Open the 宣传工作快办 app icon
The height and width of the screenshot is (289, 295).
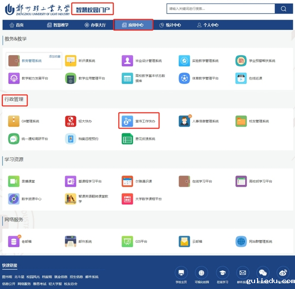127,121
